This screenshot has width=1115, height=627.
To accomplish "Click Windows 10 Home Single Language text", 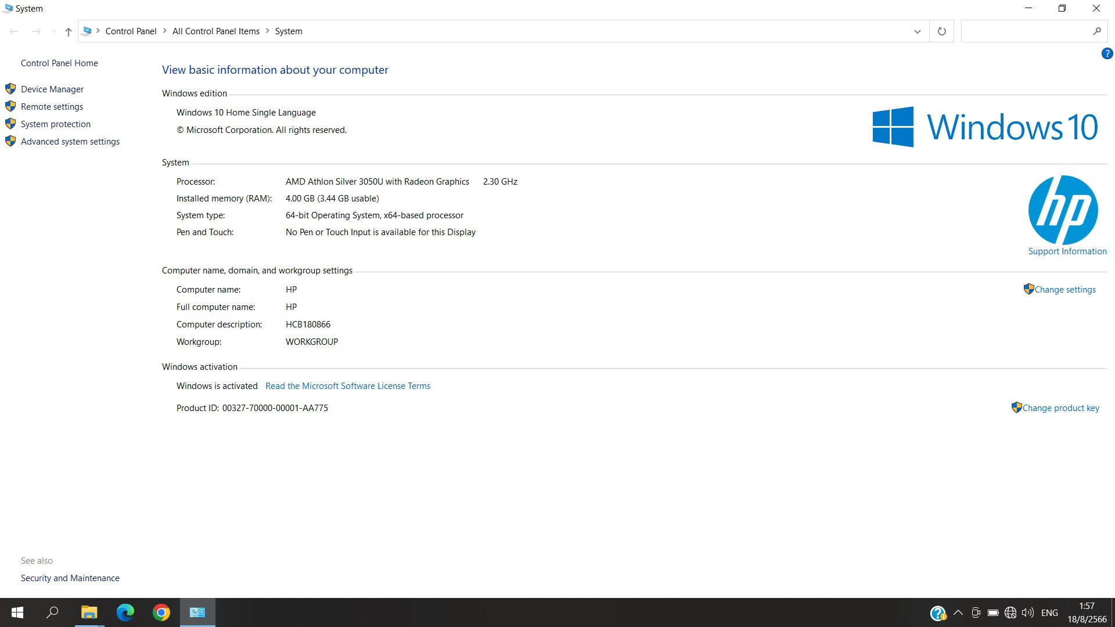I will [246, 112].
